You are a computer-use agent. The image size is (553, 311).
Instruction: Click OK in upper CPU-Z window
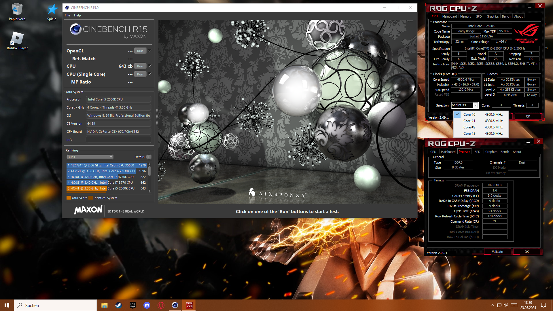click(x=528, y=116)
